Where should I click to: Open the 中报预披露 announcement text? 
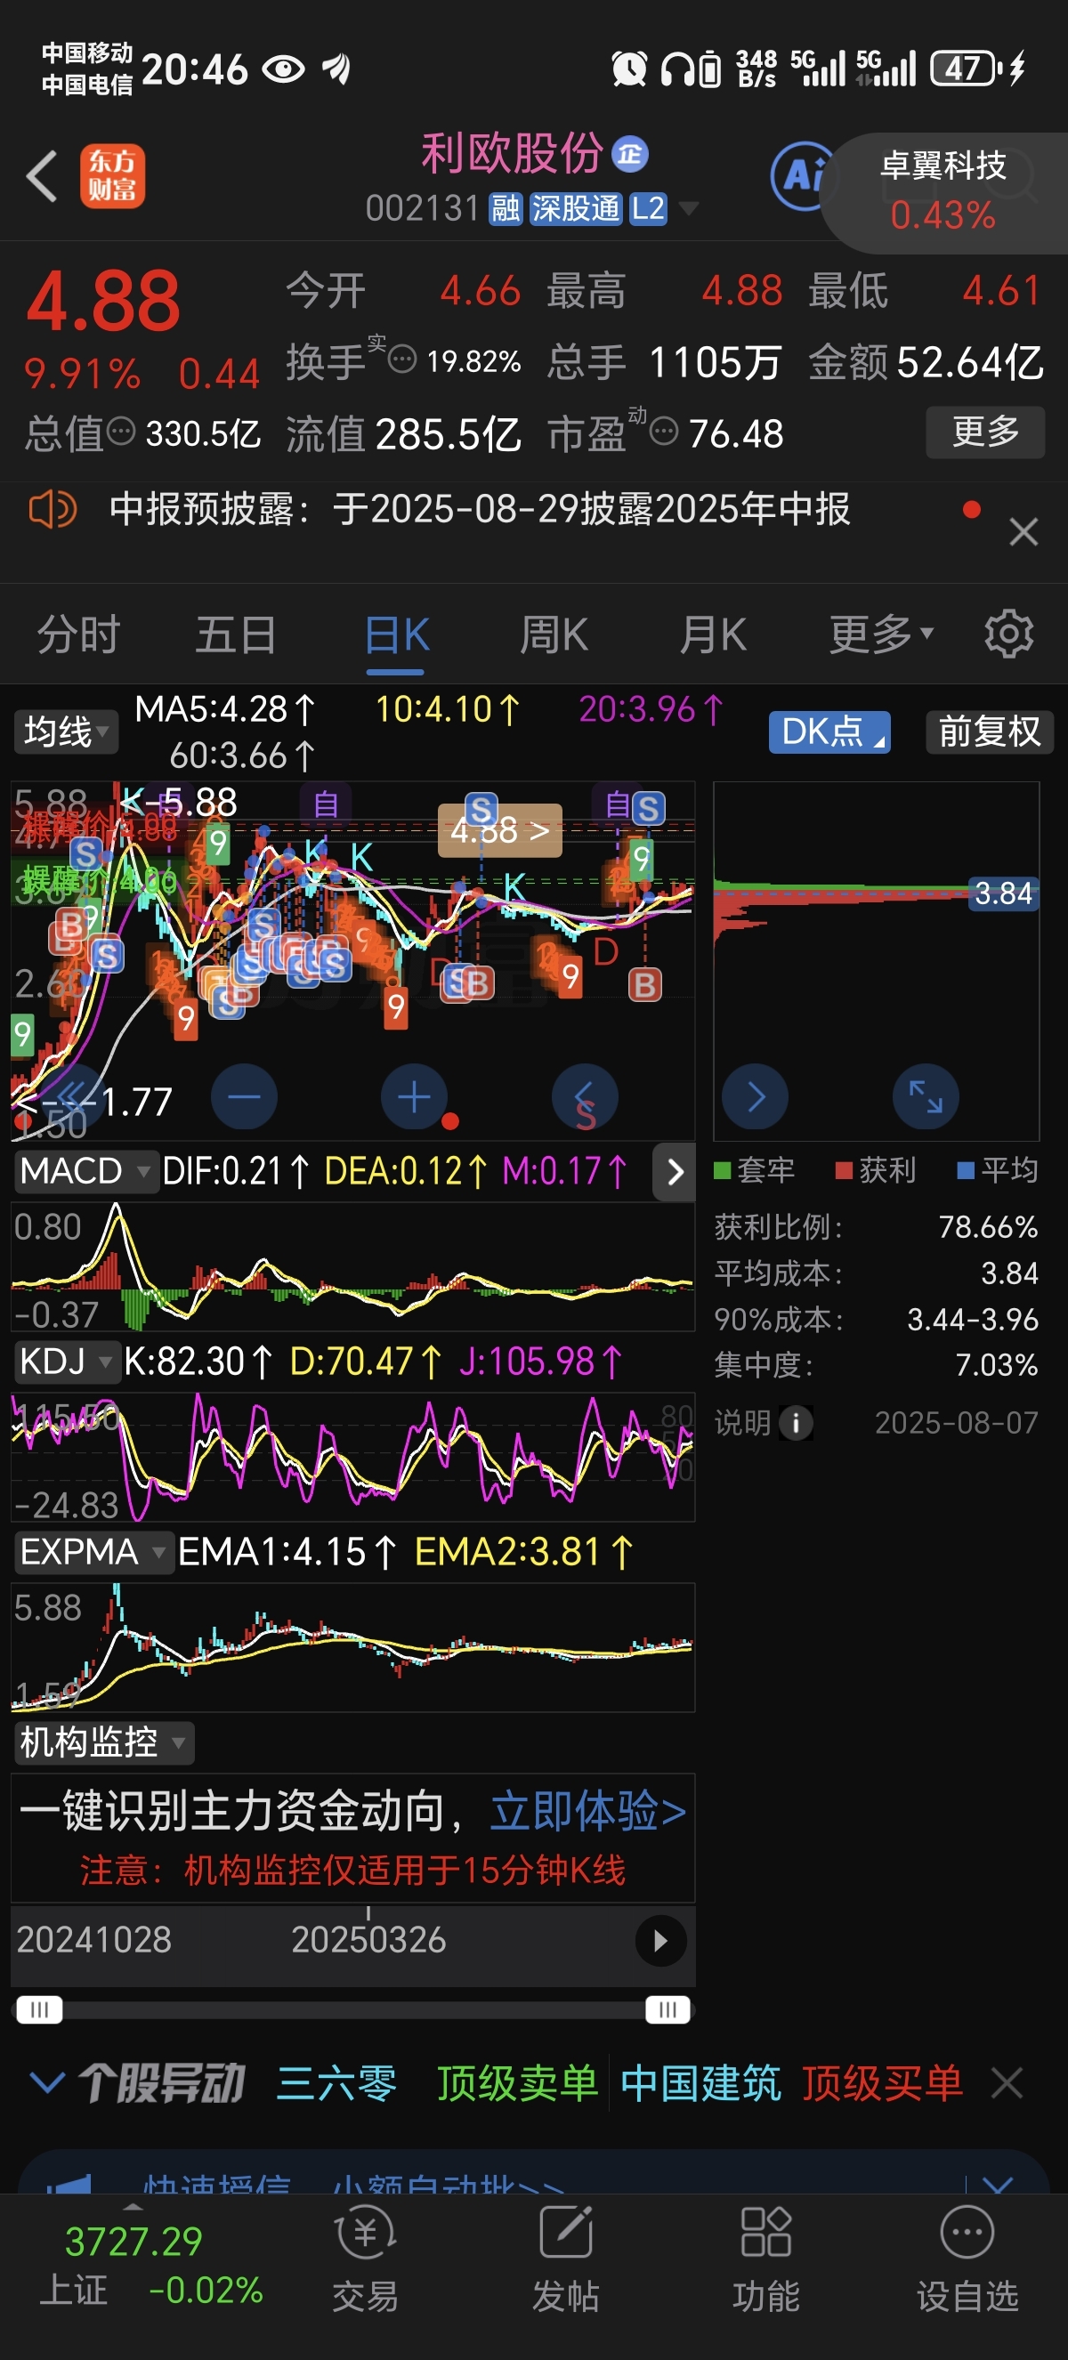point(480,508)
